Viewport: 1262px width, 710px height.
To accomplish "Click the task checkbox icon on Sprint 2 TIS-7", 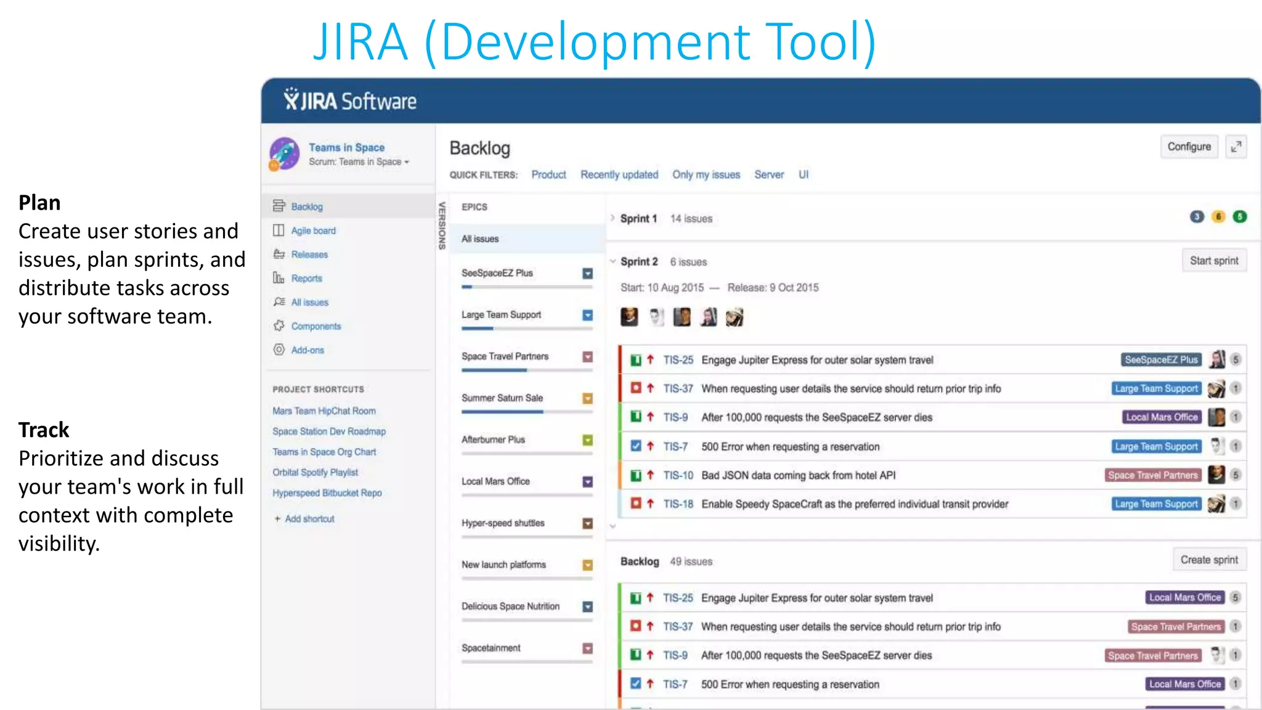I will 636,446.
